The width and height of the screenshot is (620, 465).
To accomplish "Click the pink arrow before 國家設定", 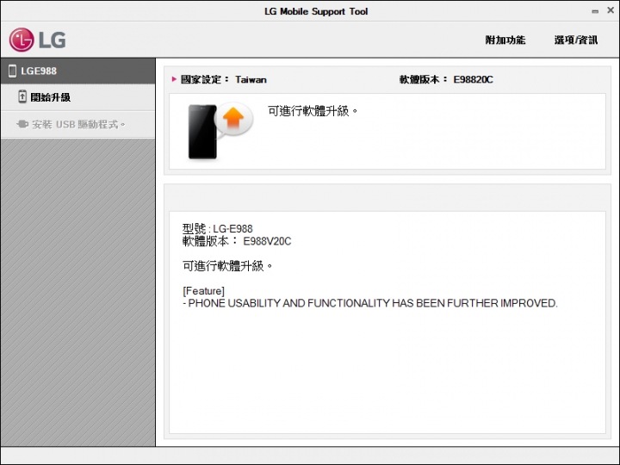I will tap(174, 79).
